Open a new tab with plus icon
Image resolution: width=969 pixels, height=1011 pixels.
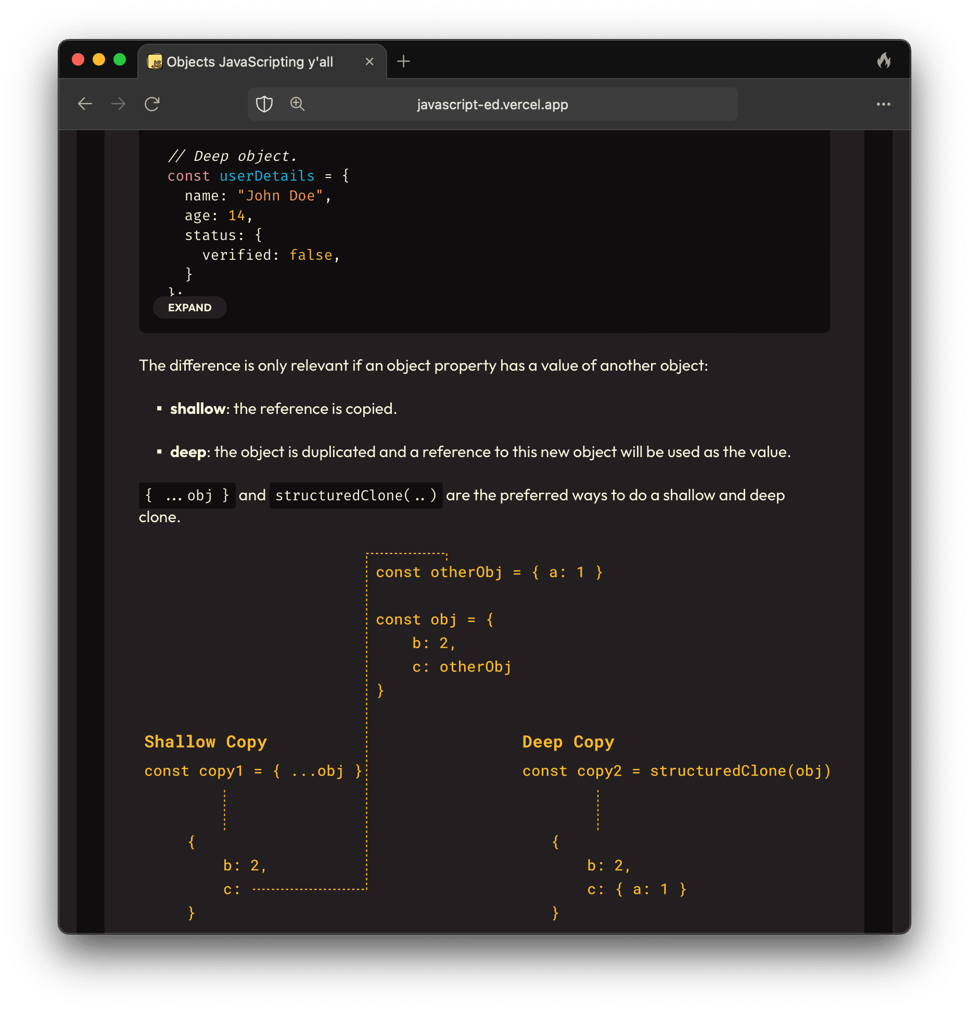click(x=403, y=61)
